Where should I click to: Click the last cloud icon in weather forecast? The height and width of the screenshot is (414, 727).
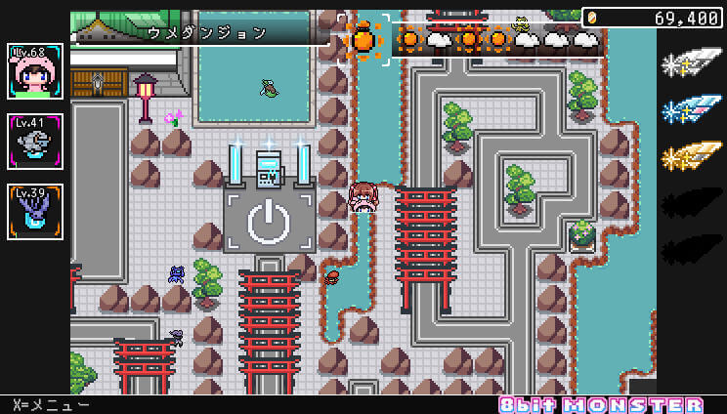tap(585, 40)
